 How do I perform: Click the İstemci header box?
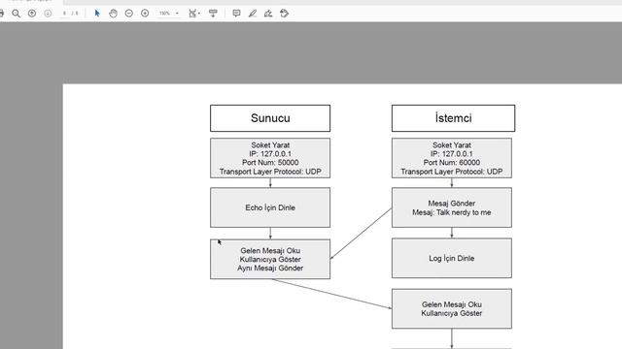click(454, 118)
